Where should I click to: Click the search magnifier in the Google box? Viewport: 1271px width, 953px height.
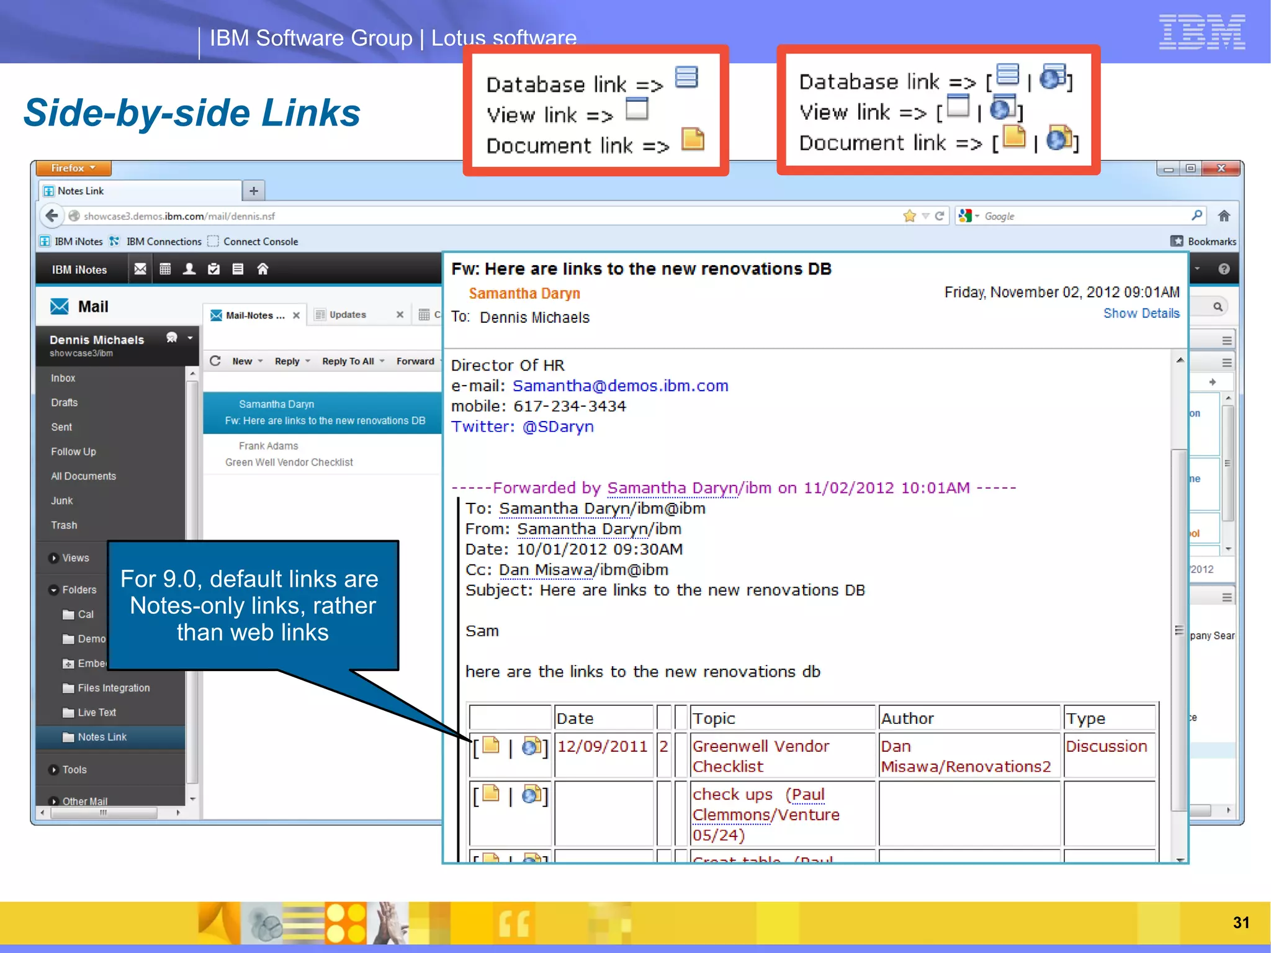(x=1197, y=215)
